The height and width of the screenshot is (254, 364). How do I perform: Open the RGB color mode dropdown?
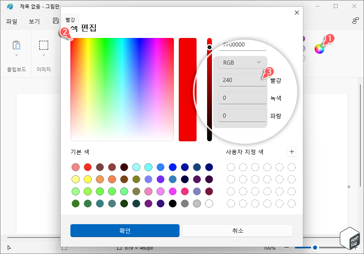242,62
